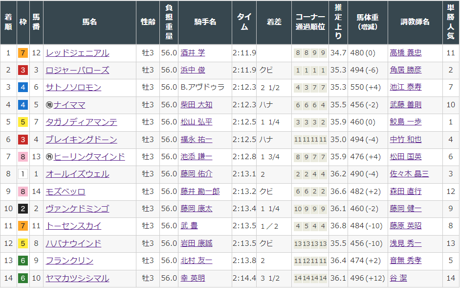460x288 pixels.
Task: Open trainer 松田 国英 link
Action: [406, 157]
